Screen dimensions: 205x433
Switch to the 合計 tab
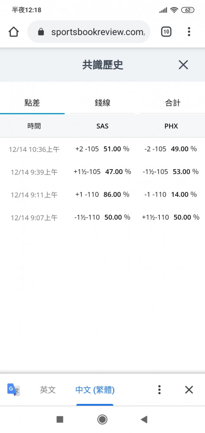point(173,103)
